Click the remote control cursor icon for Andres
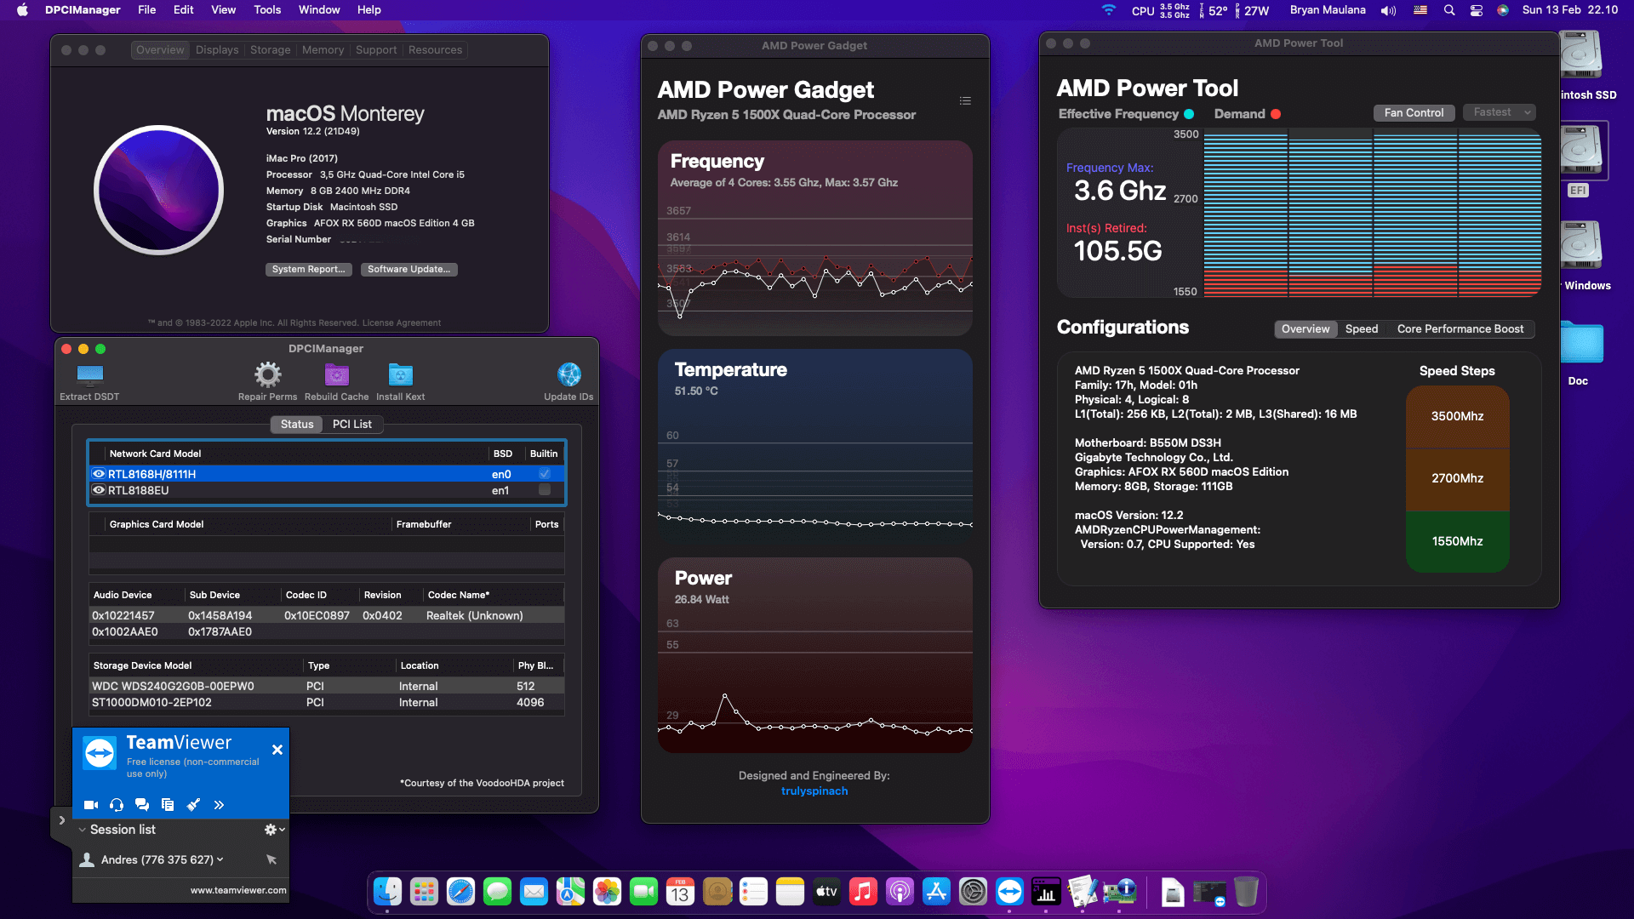 (x=271, y=859)
